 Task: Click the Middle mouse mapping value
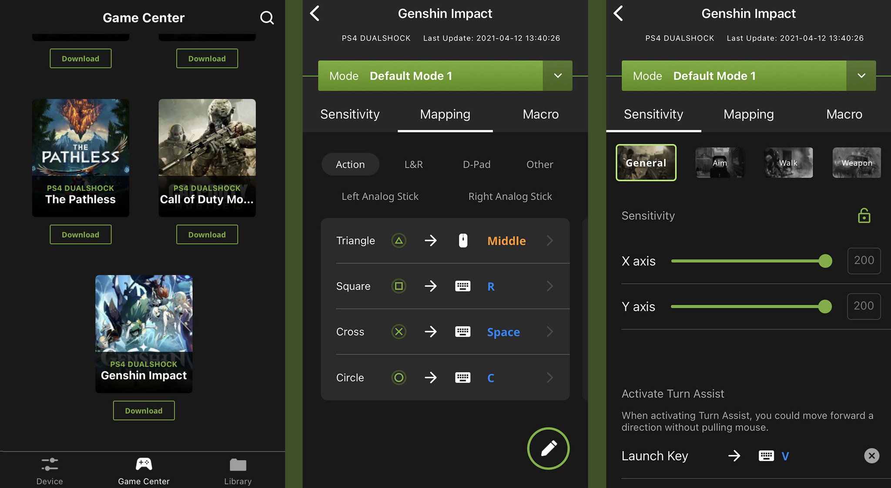tap(506, 241)
